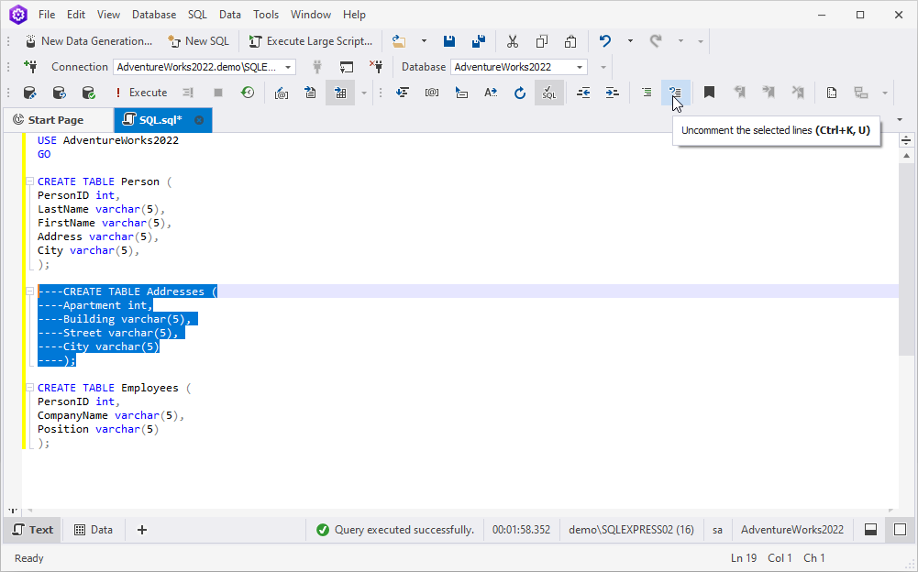Open the undo history dropdown arrow

pos(630,41)
